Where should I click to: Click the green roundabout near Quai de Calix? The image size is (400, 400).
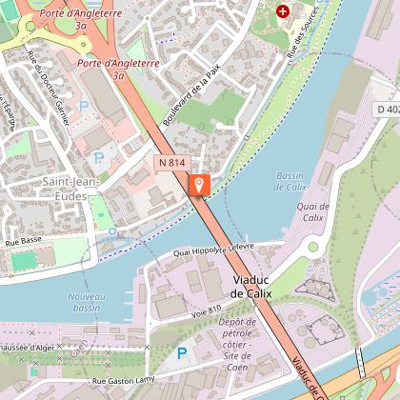click(x=313, y=247)
